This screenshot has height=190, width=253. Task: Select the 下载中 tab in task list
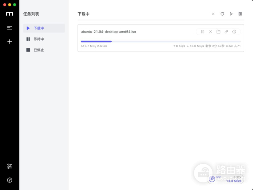click(44, 28)
